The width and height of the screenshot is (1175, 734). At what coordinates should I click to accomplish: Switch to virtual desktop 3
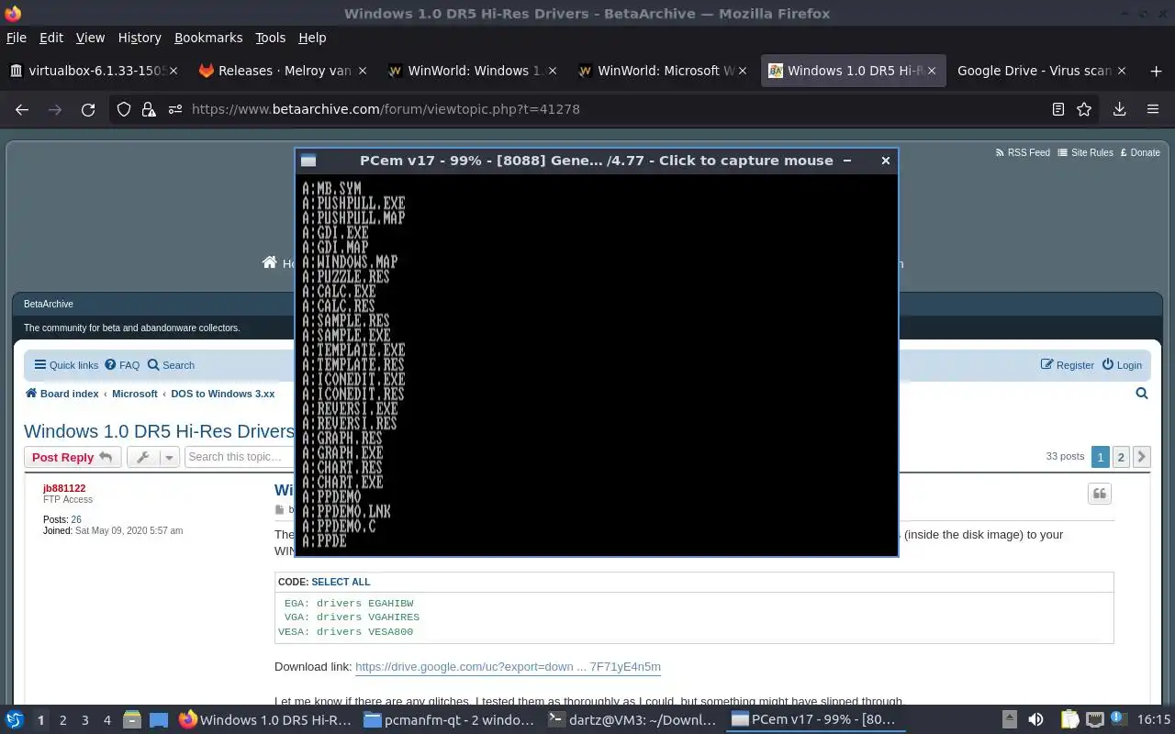click(85, 720)
